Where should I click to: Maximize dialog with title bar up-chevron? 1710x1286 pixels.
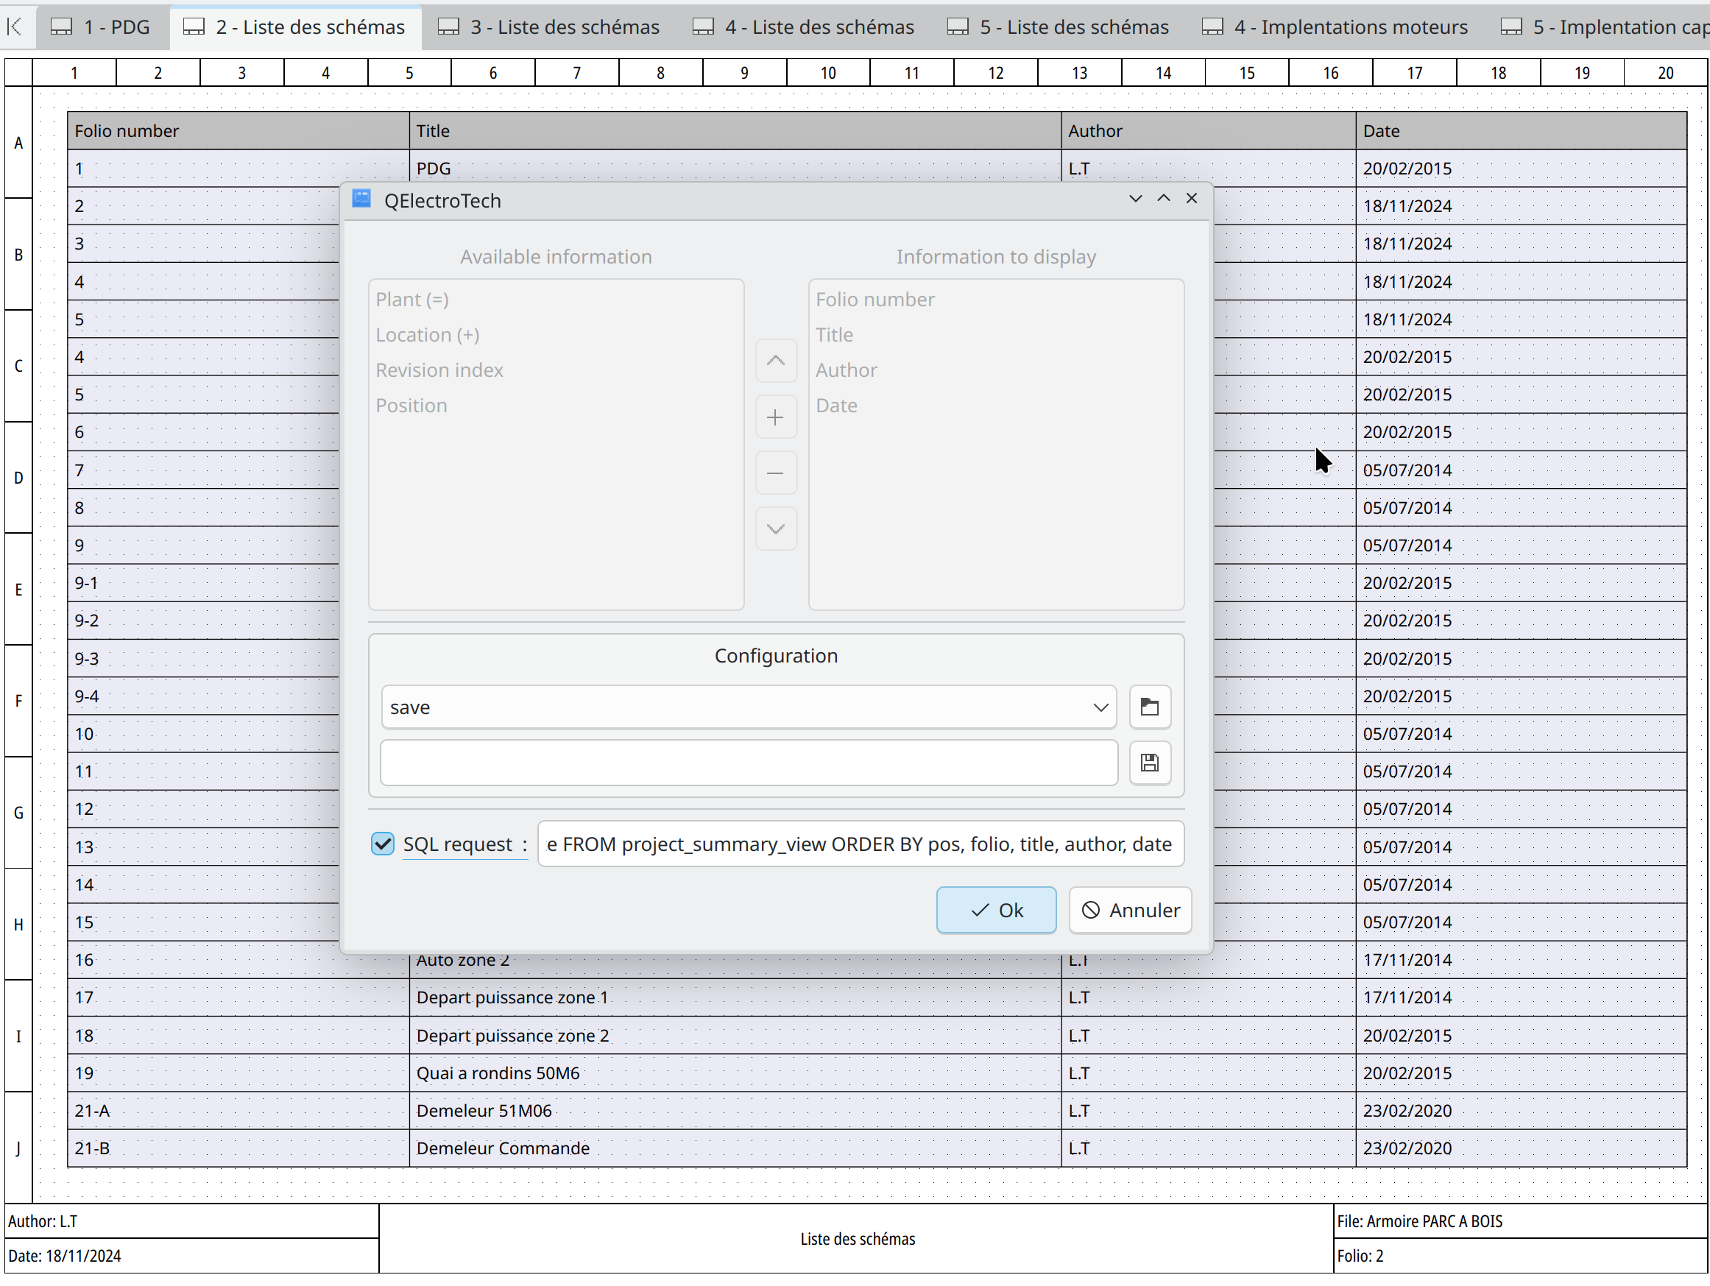click(x=1164, y=199)
